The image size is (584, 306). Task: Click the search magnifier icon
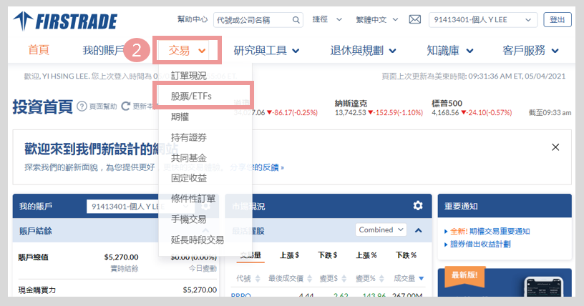296,20
